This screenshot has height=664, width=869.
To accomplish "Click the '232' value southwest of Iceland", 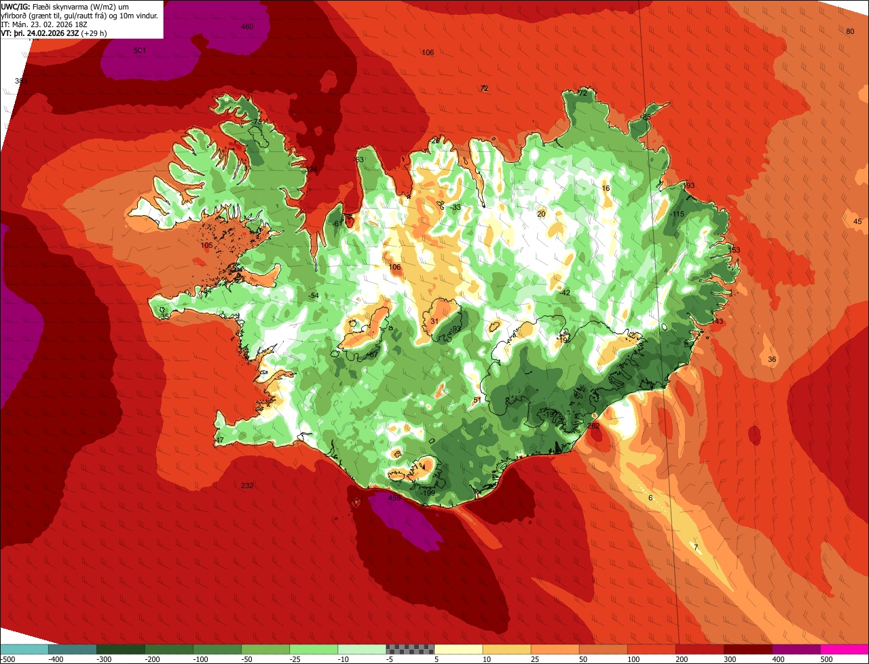I will [247, 485].
